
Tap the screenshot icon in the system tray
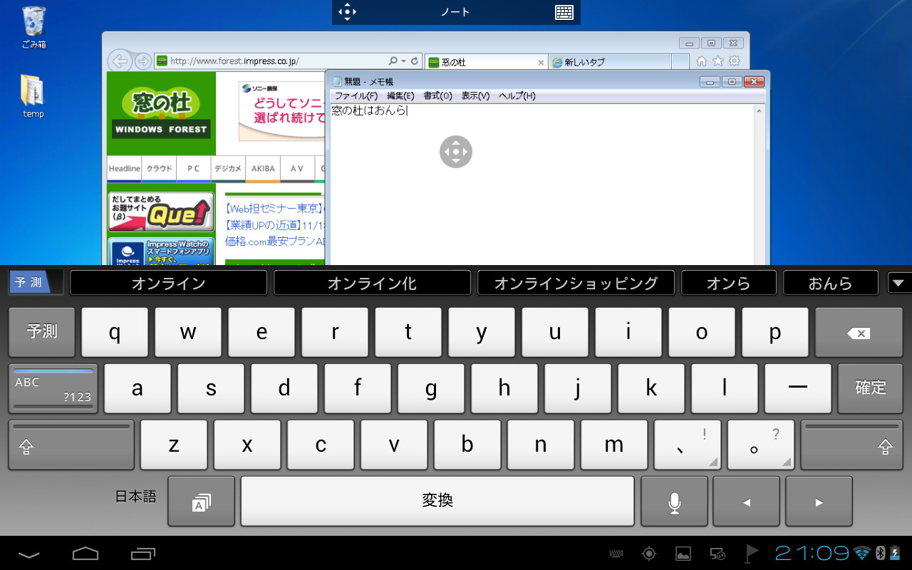[683, 553]
